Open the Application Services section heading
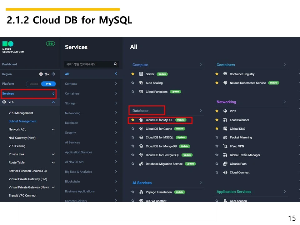Viewport: 300px width, 225px height. pos(234,192)
